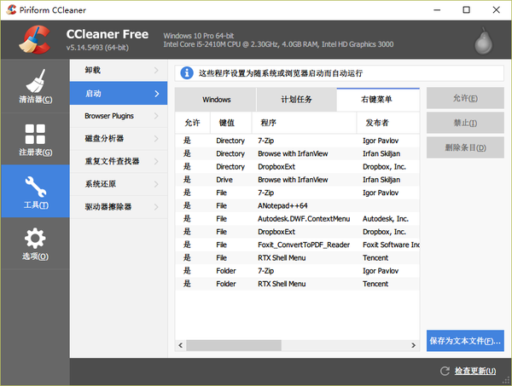Open 磁盘分析器 Disk Analyzer item
The width and height of the screenshot is (512, 386).
pyautogui.click(x=119, y=139)
